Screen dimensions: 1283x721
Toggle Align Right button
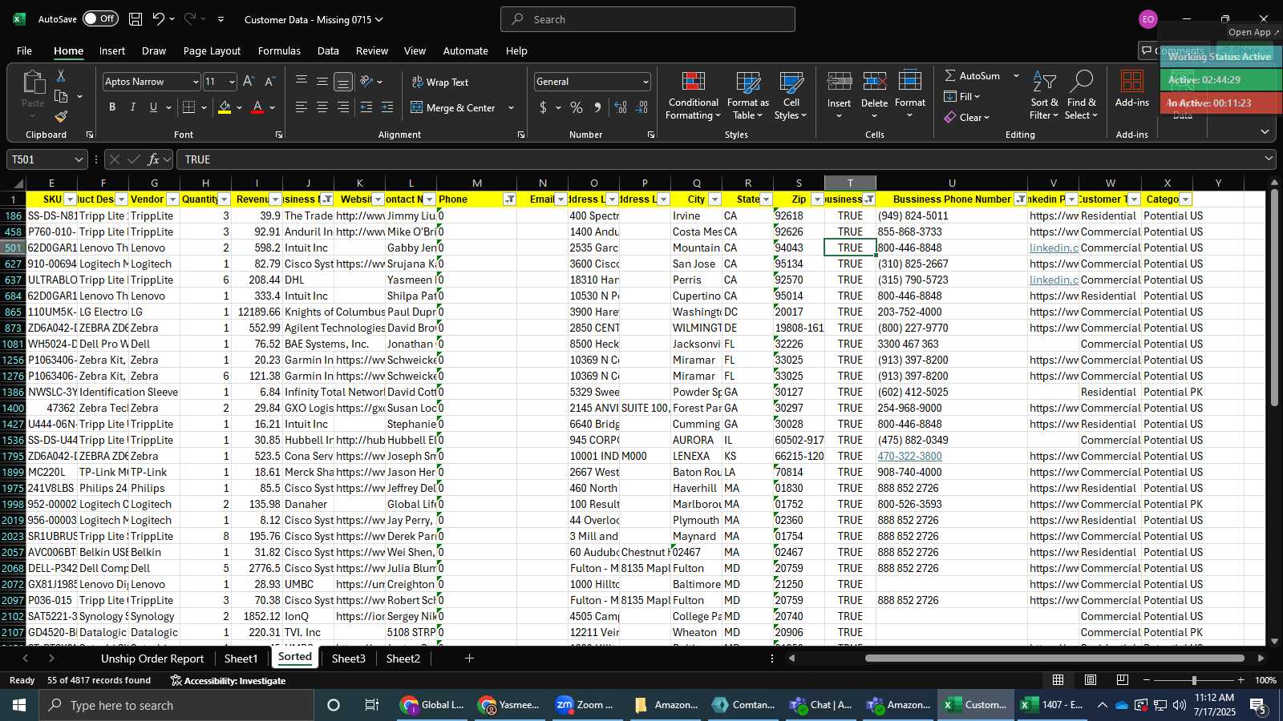point(343,107)
